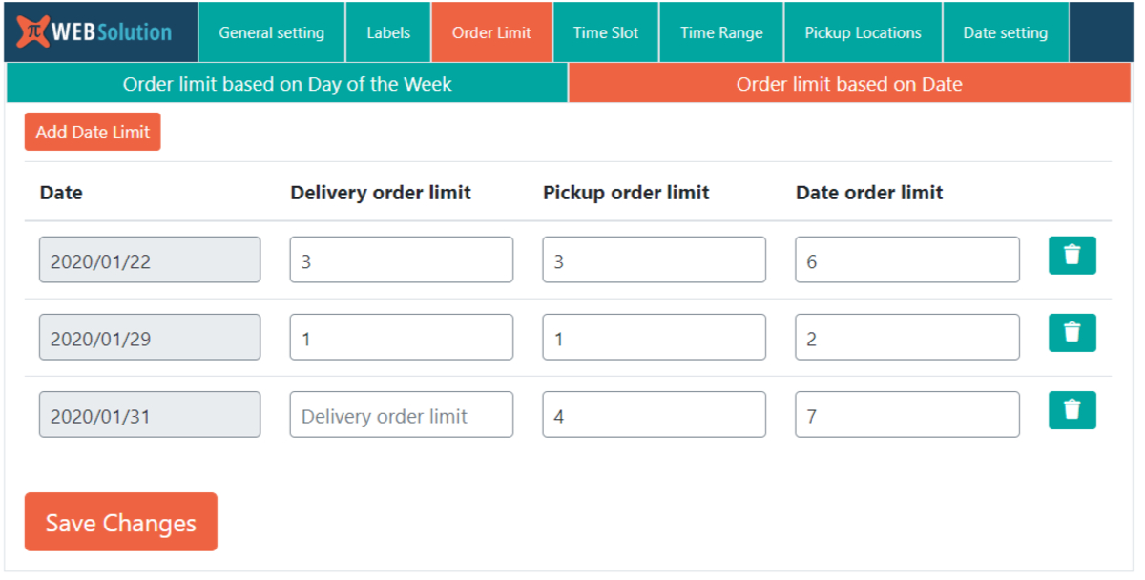Image resolution: width=1145 pixels, height=580 pixels.
Task: Click the 2020/01/31 date field
Action: [x=150, y=414]
